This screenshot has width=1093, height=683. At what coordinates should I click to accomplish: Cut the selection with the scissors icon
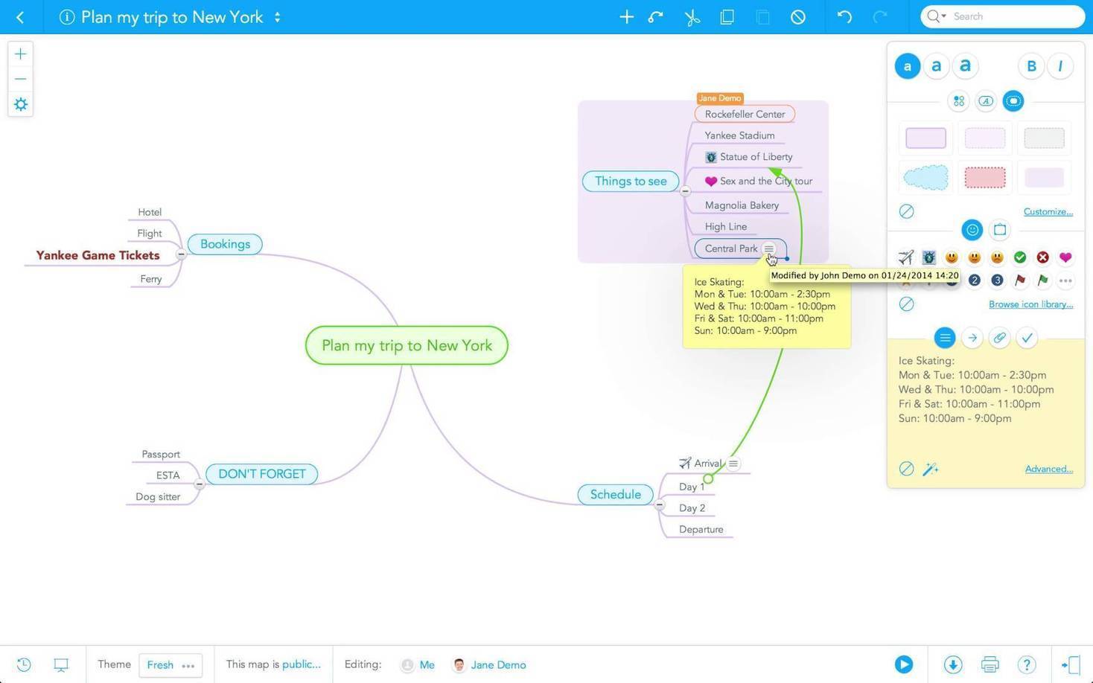pyautogui.click(x=691, y=16)
